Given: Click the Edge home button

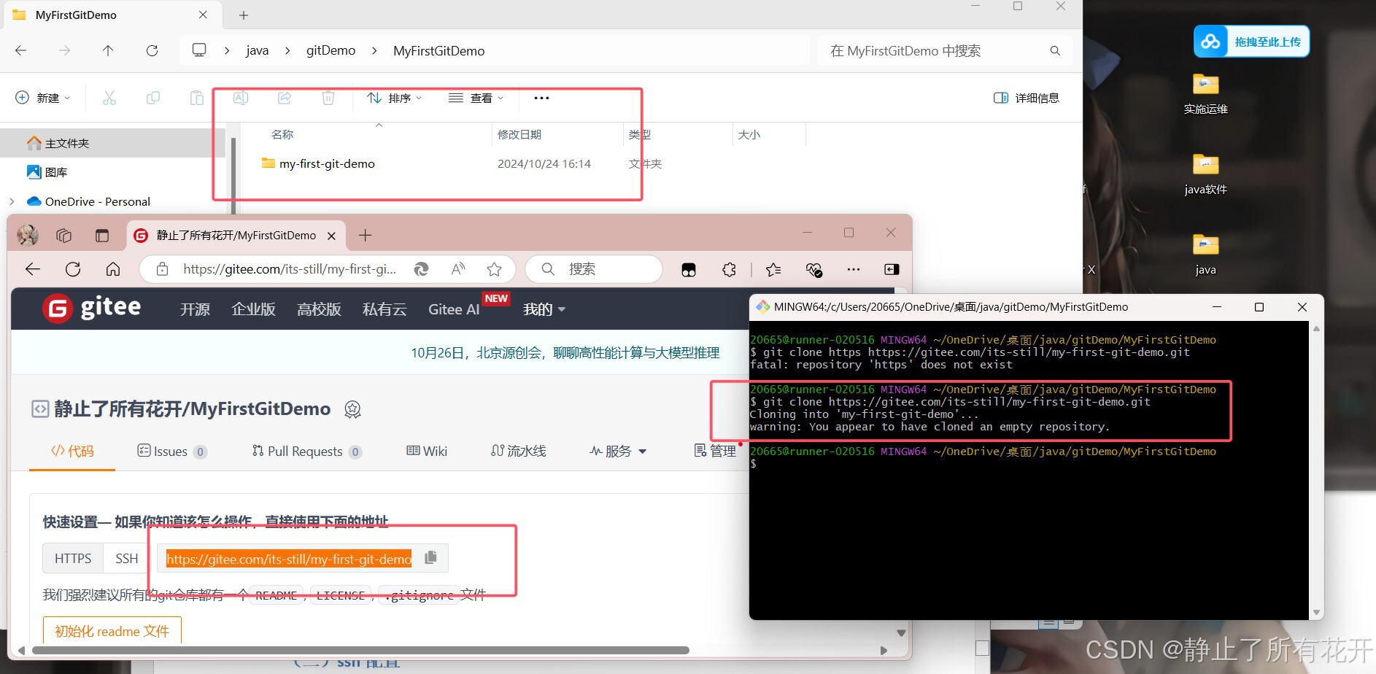Looking at the screenshot, I should click(113, 269).
